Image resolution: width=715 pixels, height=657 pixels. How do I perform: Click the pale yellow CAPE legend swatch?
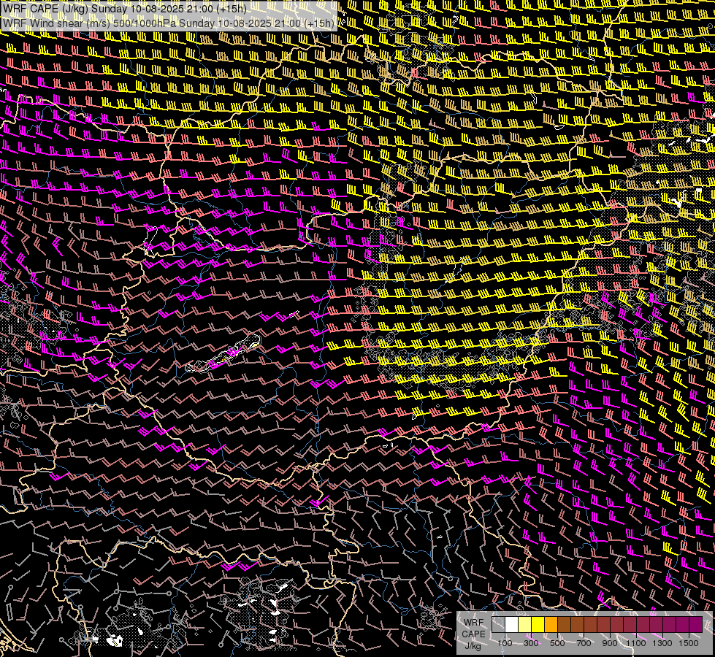pyautogui.click(x=525, y=625)
